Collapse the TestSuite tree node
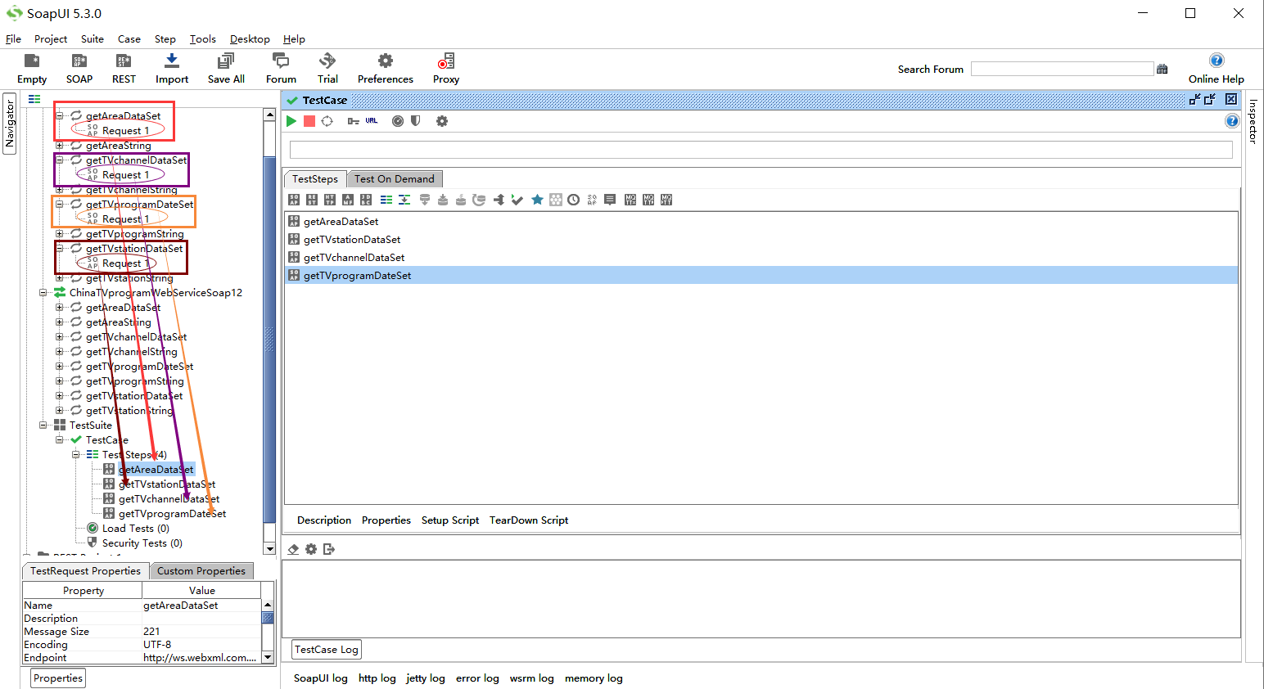1264x689 pixels. (x=43, y=426)
